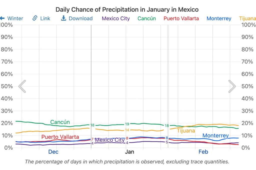The image size is (256, 170).
Task: Click the Link text button
Action: click(x=45, y=18)
